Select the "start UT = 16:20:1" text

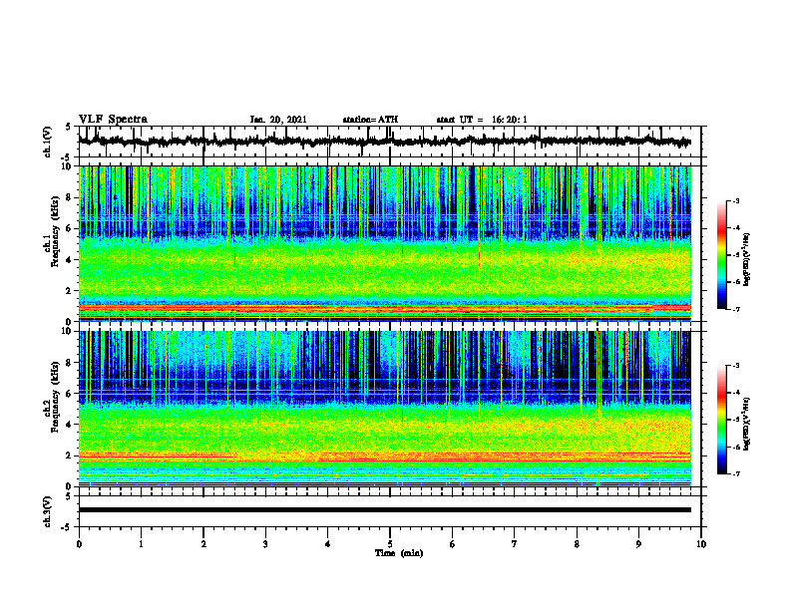click(x=482, y=120)
